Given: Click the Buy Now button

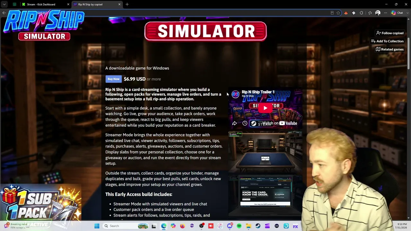Looking at the screenshot, I should point(113,79).
